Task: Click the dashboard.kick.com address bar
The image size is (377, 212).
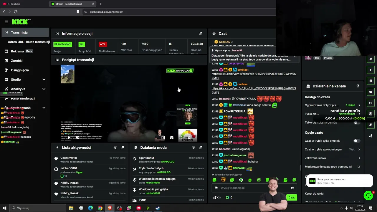Action: (106, 12)
